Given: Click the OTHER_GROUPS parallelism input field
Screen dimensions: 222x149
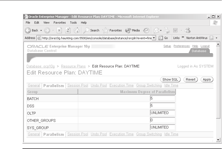Looking at the screenshot, I should (163, 120).
